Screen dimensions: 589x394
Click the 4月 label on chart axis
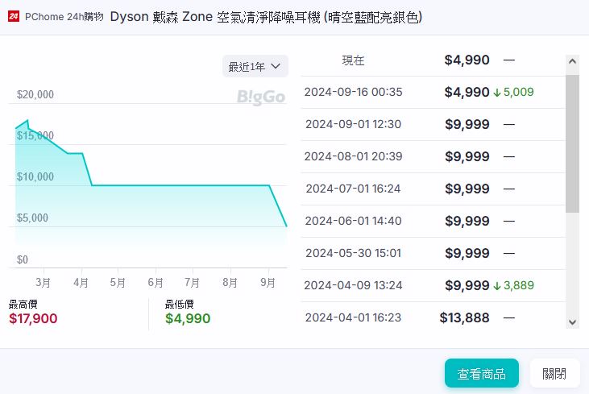[81, 283]
